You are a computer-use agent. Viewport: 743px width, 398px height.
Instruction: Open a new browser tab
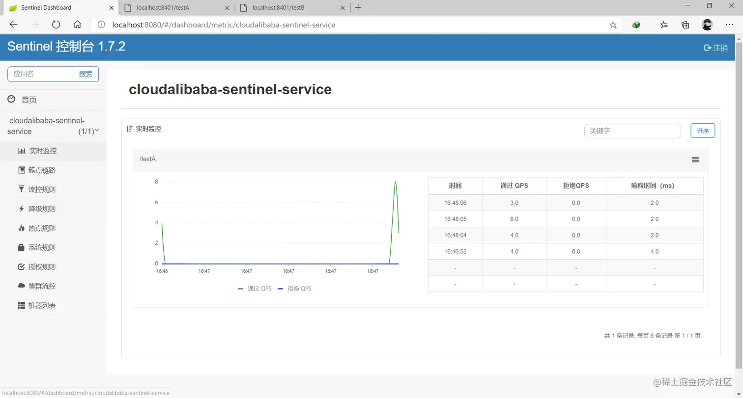pos(358,7)
